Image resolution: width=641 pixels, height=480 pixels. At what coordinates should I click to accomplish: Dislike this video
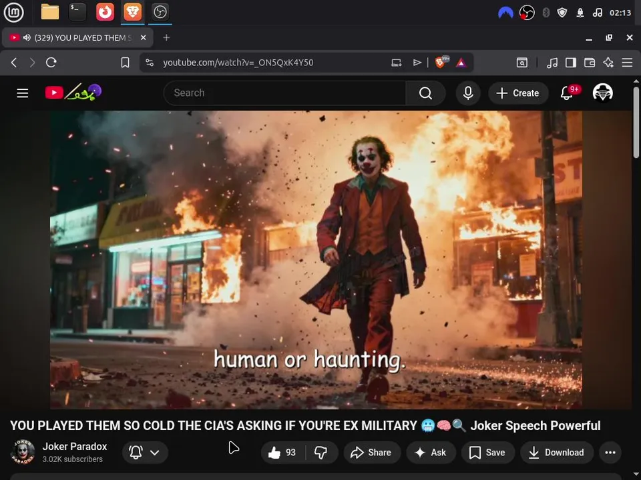(x=321, y=452)
